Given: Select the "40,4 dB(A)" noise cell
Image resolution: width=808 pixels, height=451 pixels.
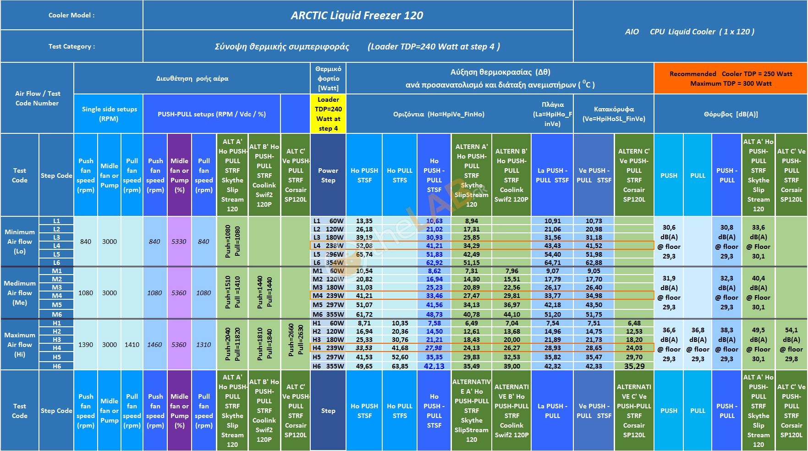Looking at the screenshot, I should tap(758, 293).
